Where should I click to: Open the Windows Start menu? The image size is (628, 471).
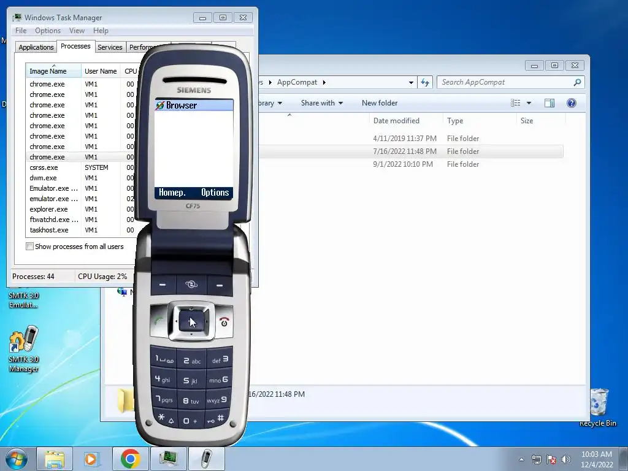click(x=17, y=459)
